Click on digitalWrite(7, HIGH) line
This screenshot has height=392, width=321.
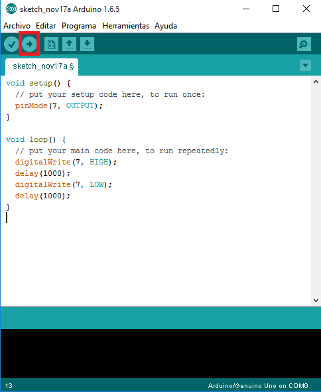point(66,162)
